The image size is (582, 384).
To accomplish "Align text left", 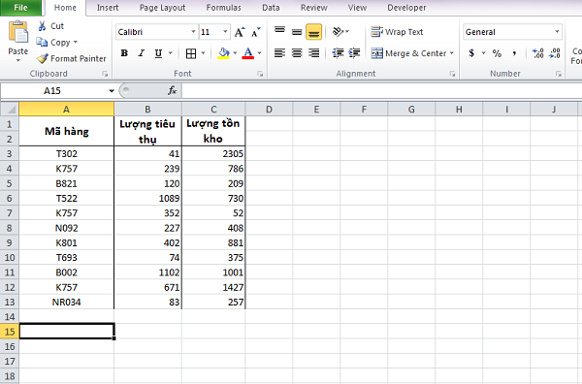I will 279,53.
